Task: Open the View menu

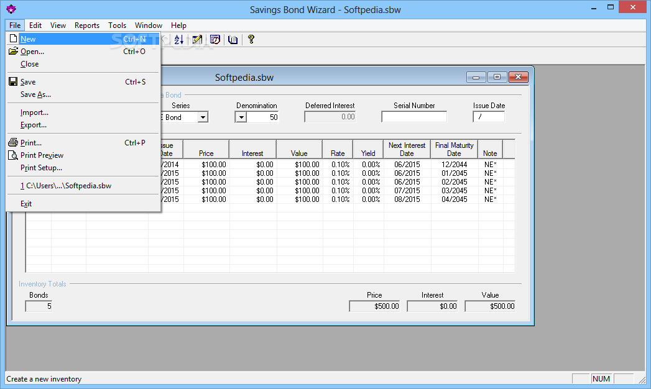Action: (x=58, y=25)
